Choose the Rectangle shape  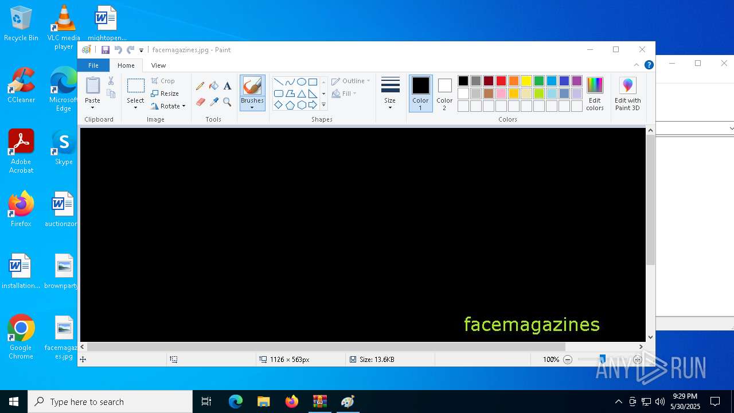313,82
